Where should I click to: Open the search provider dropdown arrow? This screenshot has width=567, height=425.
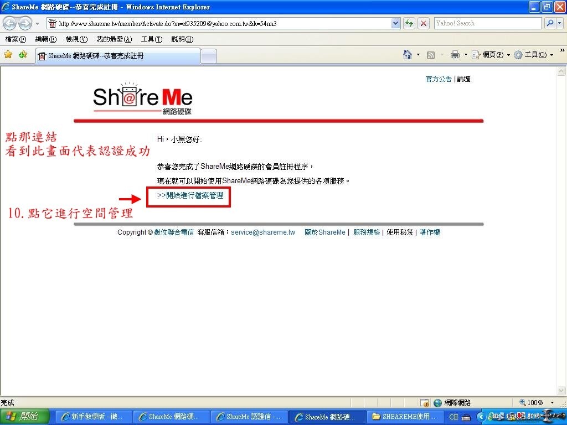point(559,23)
